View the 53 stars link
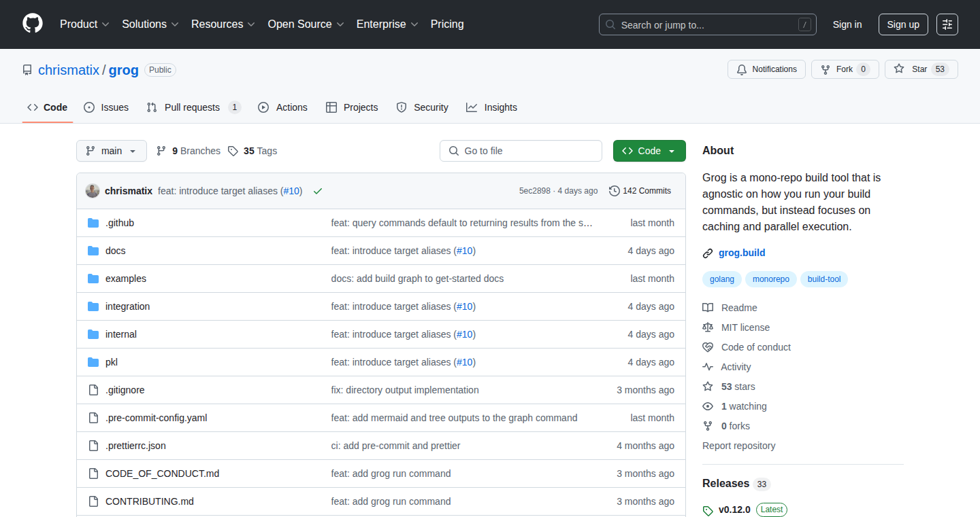980x517 pixels. click(729, 387)
